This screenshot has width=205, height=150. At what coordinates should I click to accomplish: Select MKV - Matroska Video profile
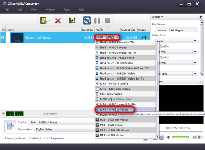click(125, 89)
